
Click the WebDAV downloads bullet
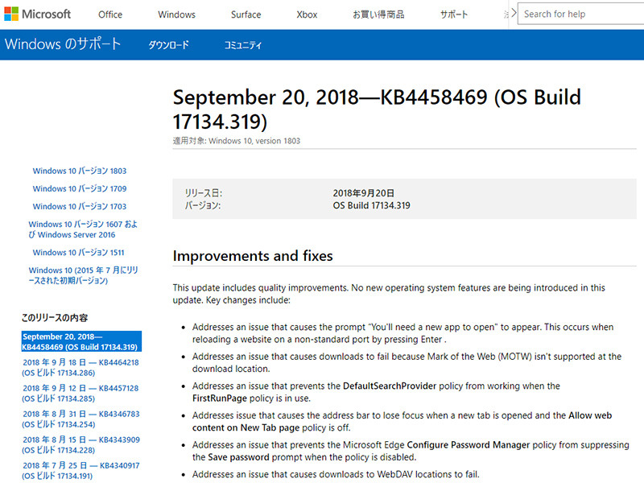point(336,474)
